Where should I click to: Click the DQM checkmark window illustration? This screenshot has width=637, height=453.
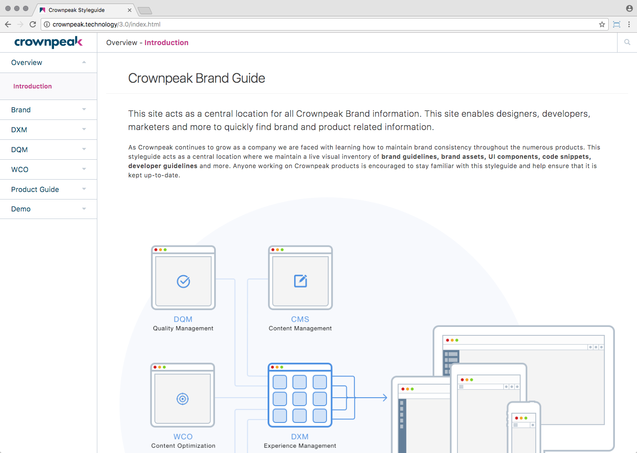tap(184, 278)
